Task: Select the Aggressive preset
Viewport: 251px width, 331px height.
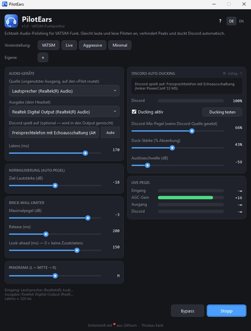Action: 92,45
